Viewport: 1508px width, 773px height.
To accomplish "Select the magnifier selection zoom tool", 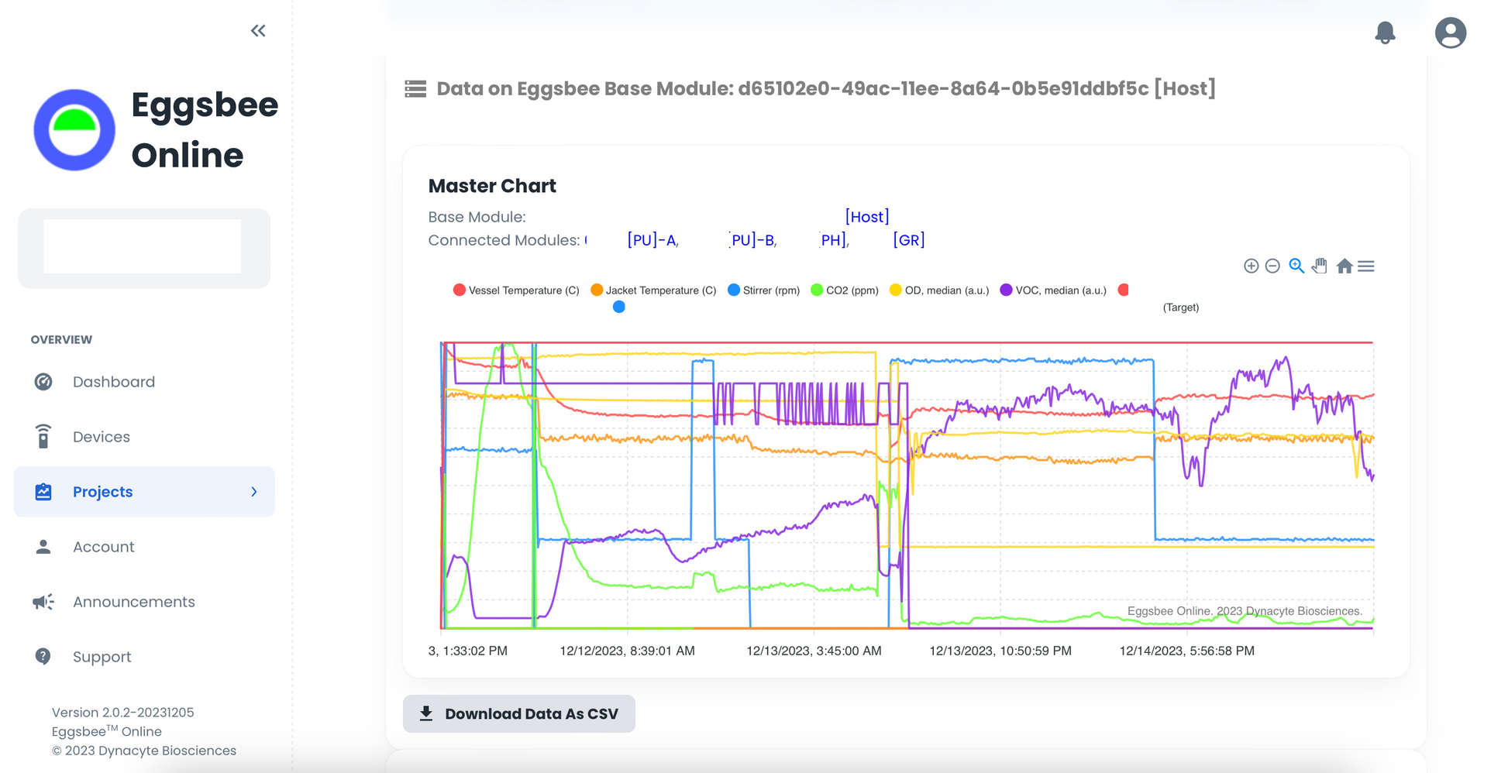I will click(x=1296, y=266).
